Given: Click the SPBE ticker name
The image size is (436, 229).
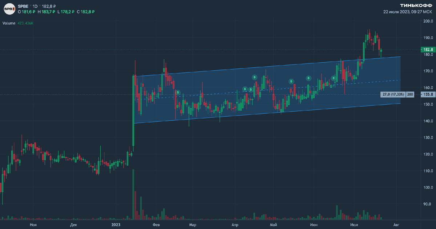Looking at the screenshot, I should pos(24,6).
